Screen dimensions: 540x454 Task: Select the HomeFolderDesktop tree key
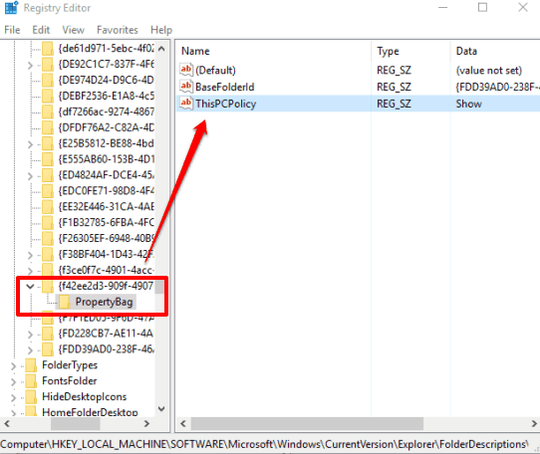pyautogui.click(x=90, y=411)
